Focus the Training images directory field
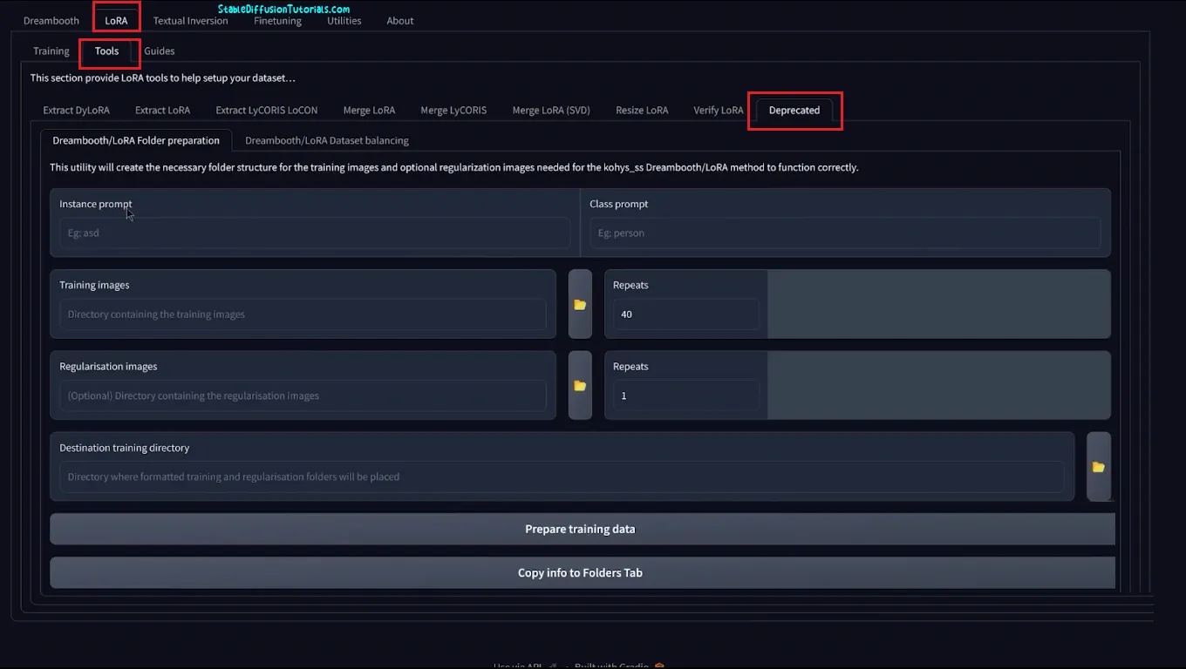The height and width of the screenshot is (669, 1186). [303, 314]
